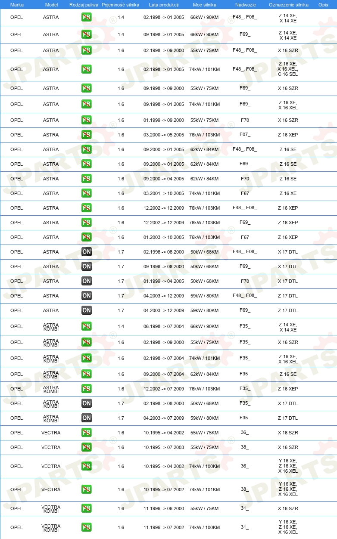The image size is (337, 539).
Task: Click the PB icon for VECTRA 10.1995 -> 07.2002
Action: 87,490
